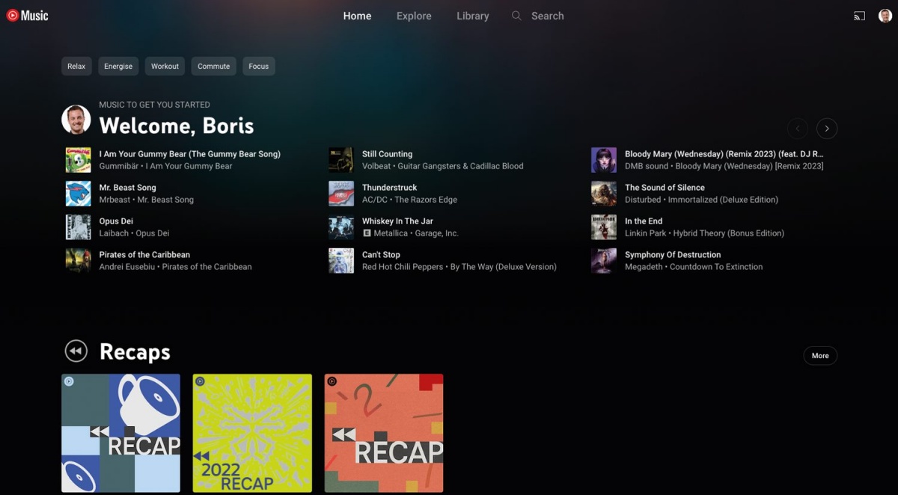Play Pirates of the Caribbean album art

click(78, 261)
